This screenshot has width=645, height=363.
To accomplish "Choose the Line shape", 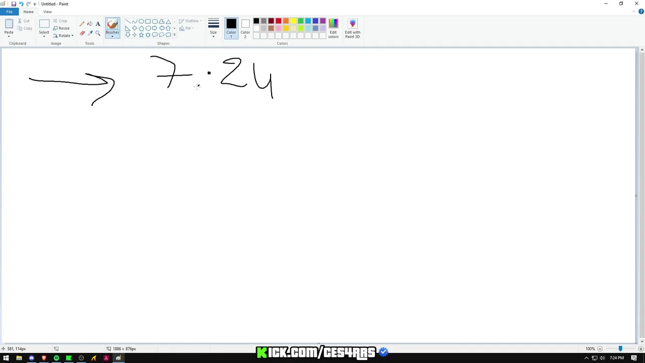I will coord(127,22).
